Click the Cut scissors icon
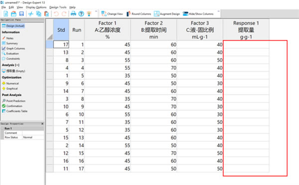 pos(31,14)
